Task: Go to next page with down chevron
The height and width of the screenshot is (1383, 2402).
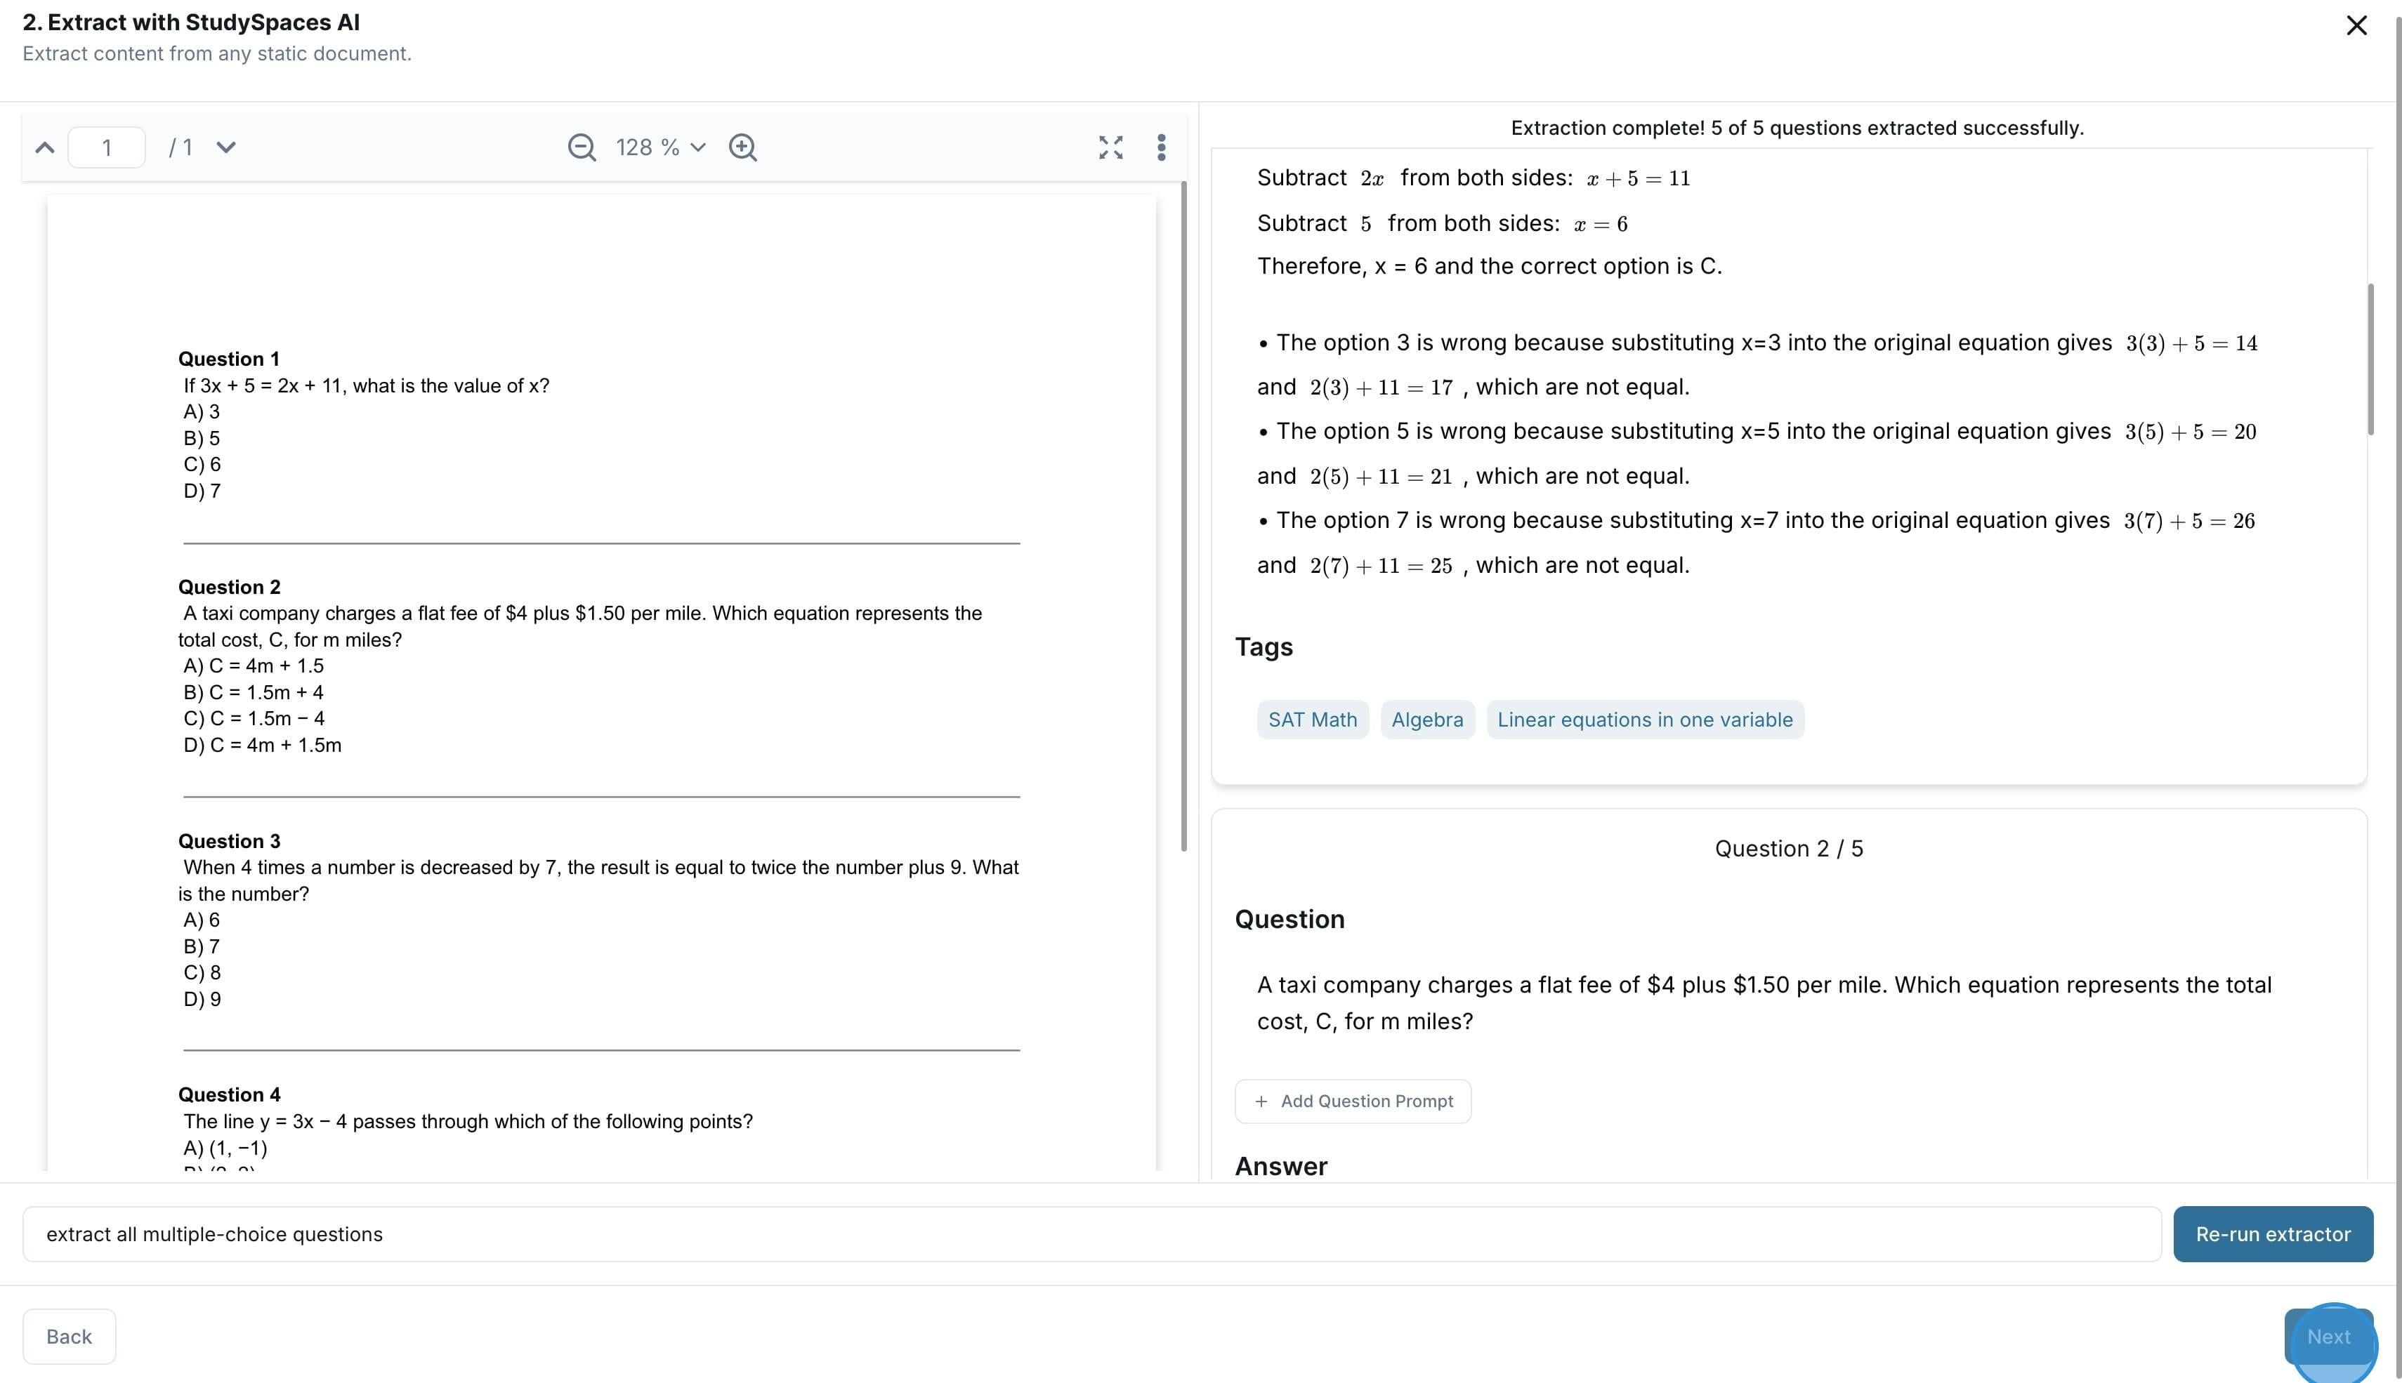Action: (226, 147)
